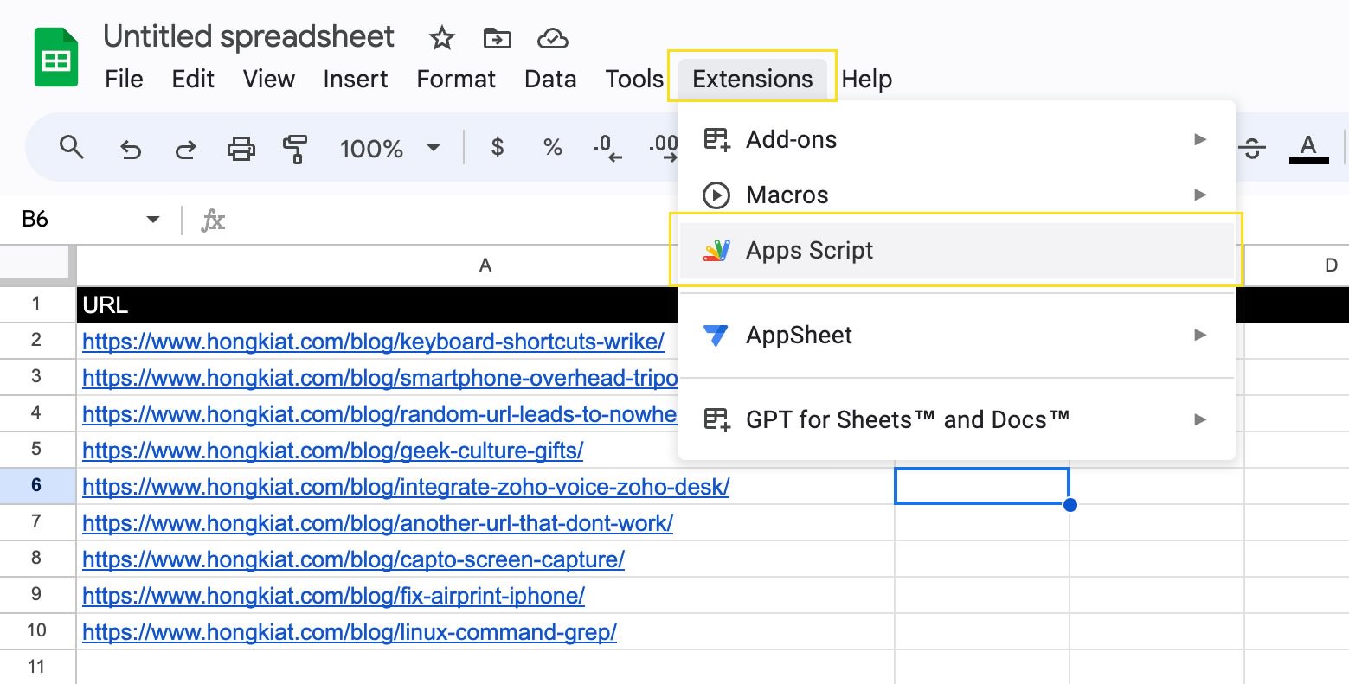Select the active cell B6

tap(982, 486)
